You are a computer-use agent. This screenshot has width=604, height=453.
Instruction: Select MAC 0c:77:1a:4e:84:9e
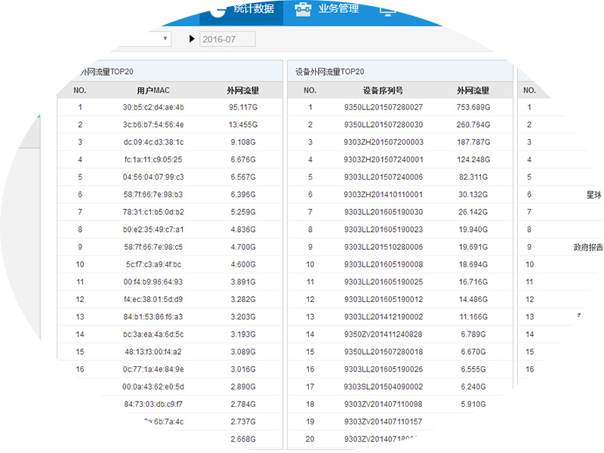[153, 369]
